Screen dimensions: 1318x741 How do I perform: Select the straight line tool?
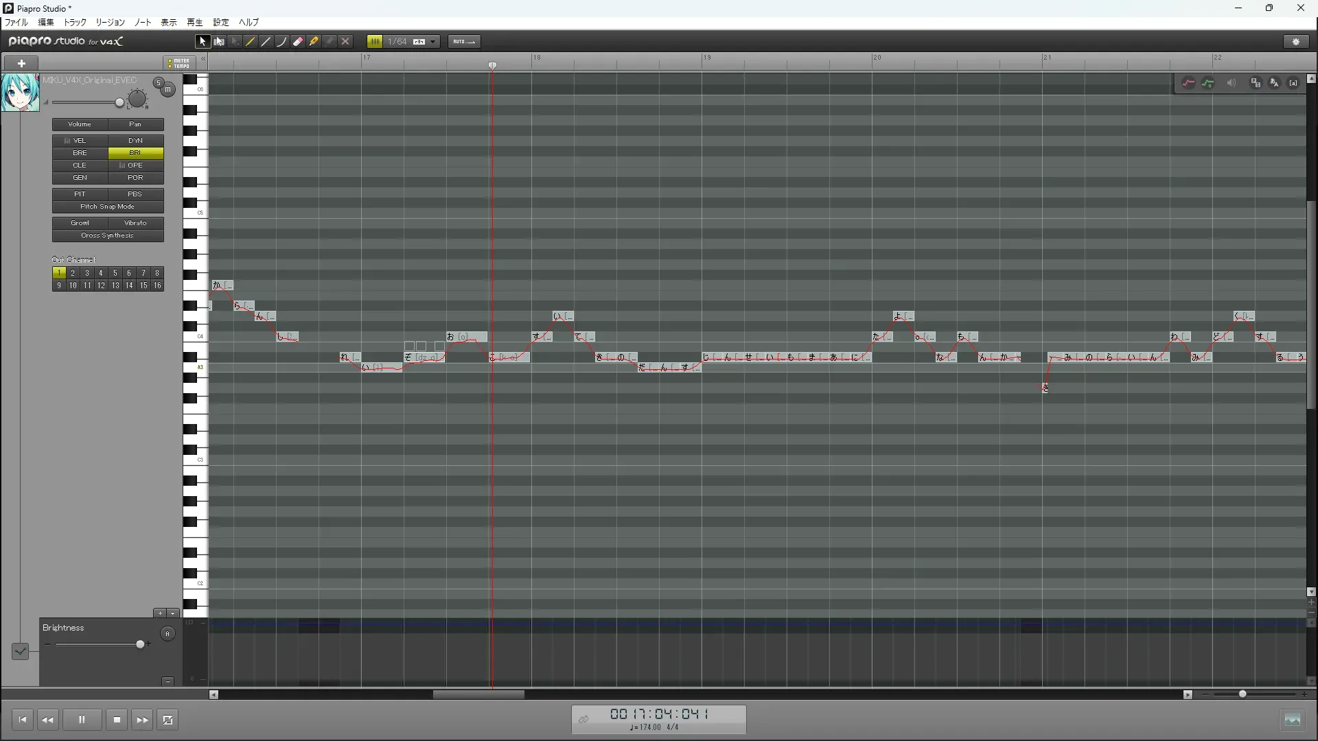pyautogui.click(x=266, y=42)
